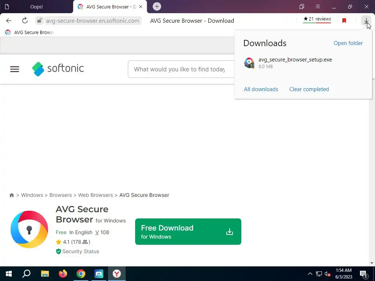This screenshot has width=375, height=281.
Task: Reload the page with refresh icon
Action: coord(25,20)
